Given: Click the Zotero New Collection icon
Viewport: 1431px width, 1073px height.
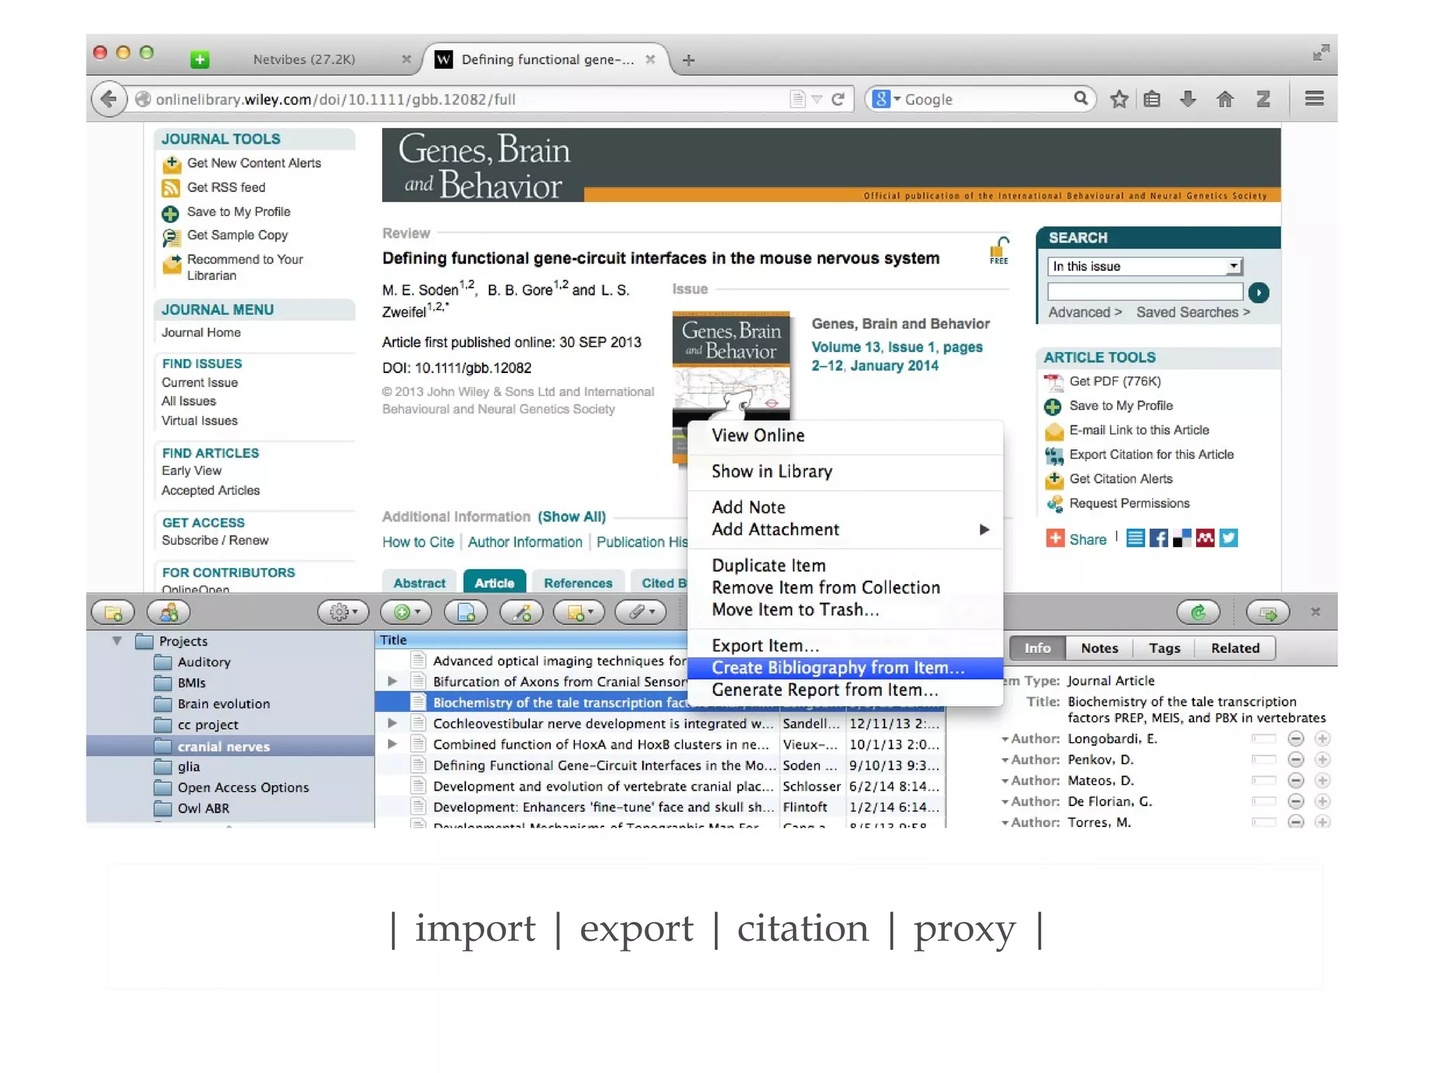Looking at the screenshot, I should click(x=113, y=613).
